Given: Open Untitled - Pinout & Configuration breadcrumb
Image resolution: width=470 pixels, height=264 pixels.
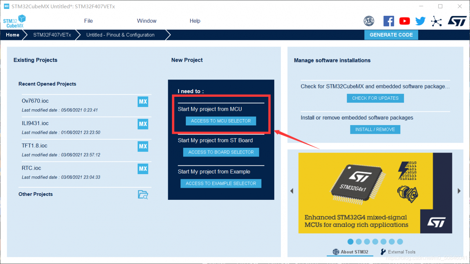Looking at the screenshot, I should 120,35.
